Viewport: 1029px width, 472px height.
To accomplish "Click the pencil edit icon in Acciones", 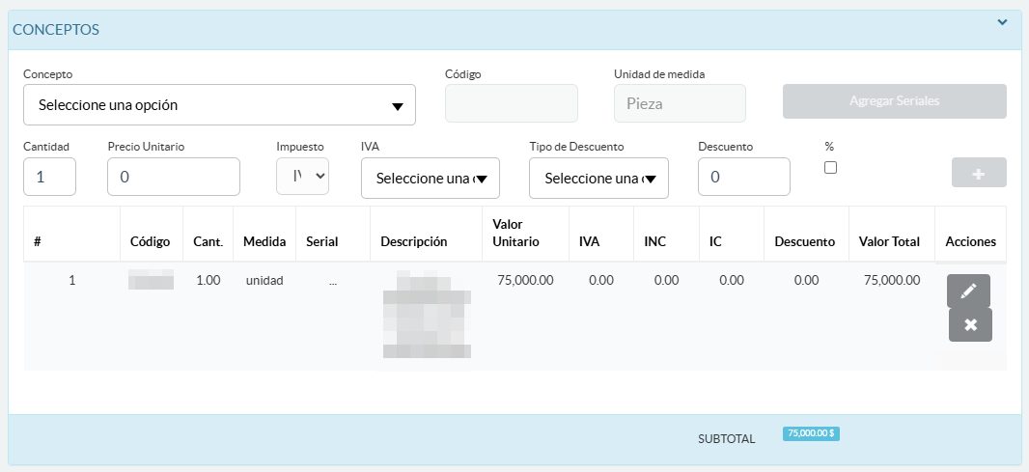I will pos(970,291).
